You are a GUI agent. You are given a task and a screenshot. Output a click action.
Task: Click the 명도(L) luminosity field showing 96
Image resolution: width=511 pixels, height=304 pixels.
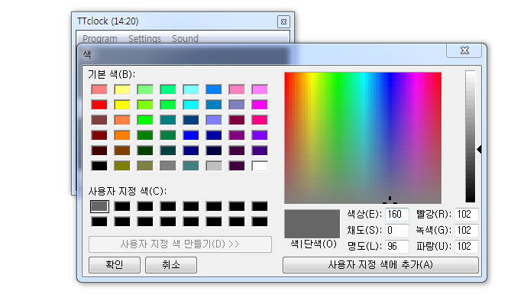click(397, 246)
